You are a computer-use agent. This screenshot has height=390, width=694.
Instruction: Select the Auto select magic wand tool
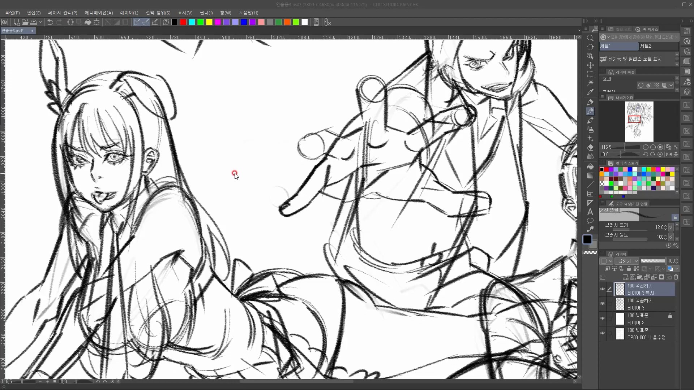(590, 83)
